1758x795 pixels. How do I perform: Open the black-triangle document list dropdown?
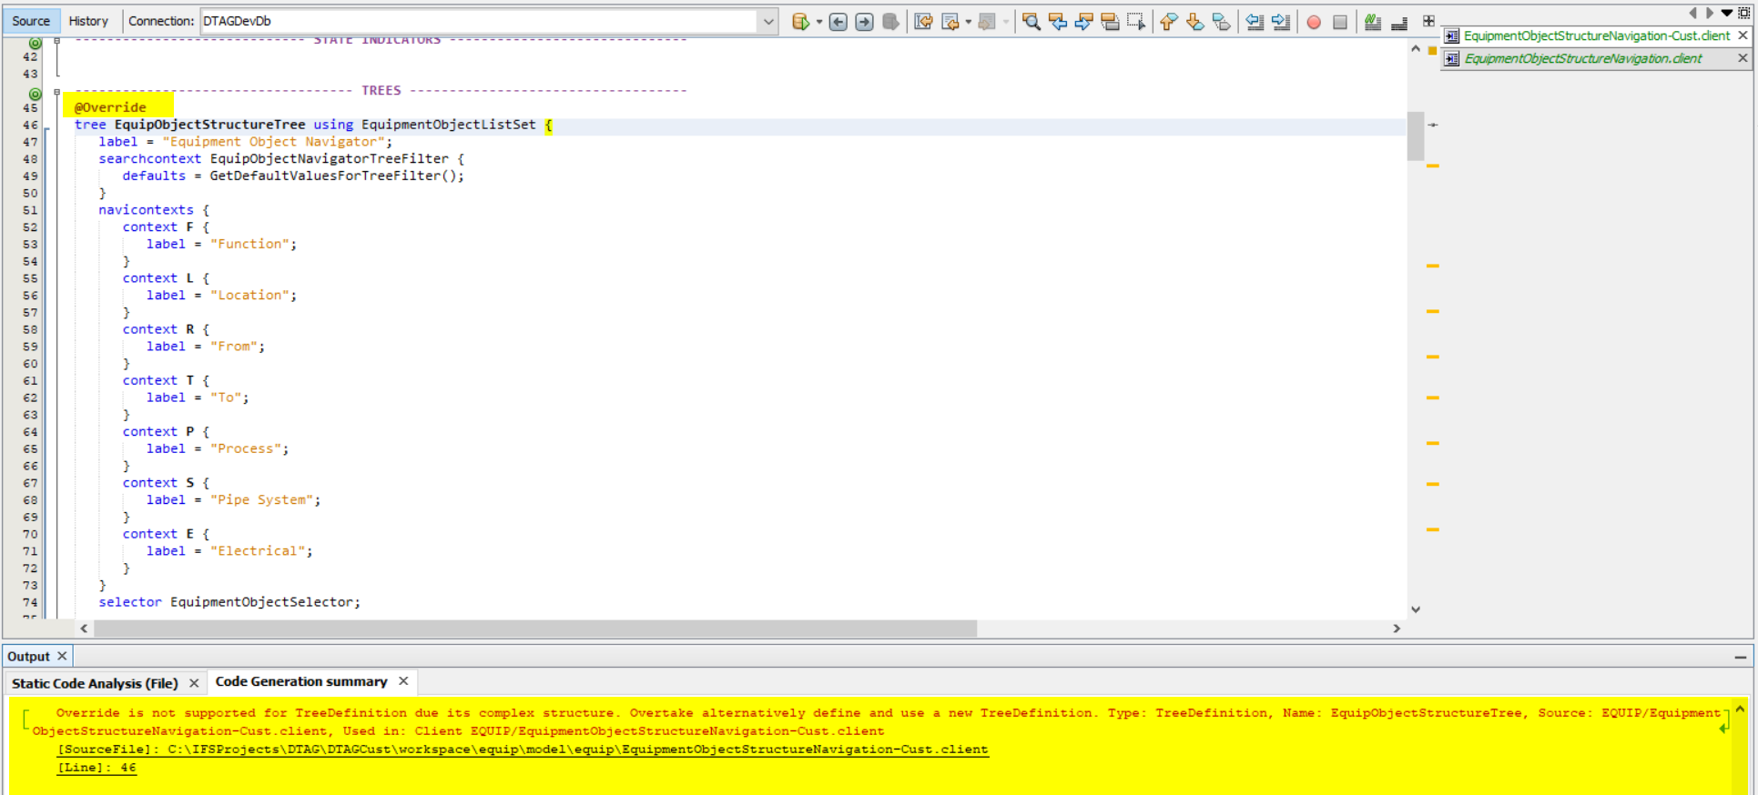(1726, 13)
